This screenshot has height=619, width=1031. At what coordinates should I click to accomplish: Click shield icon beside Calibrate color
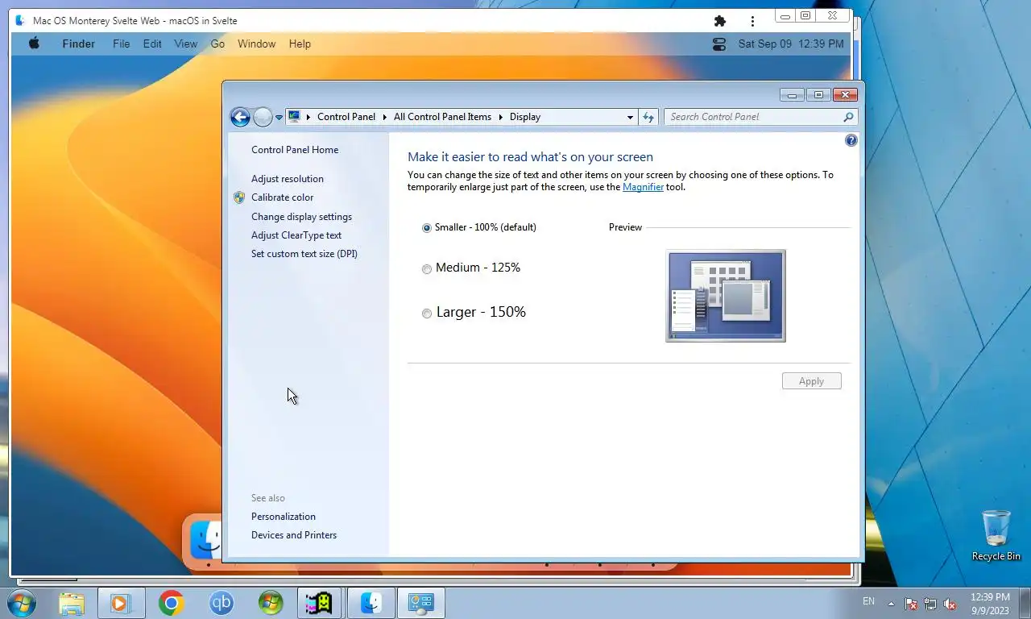click(239, 197)
